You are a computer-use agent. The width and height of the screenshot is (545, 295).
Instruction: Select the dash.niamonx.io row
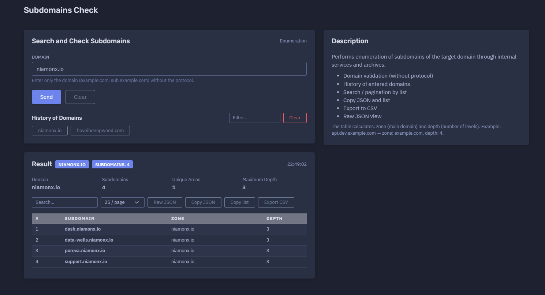(169, 229)
